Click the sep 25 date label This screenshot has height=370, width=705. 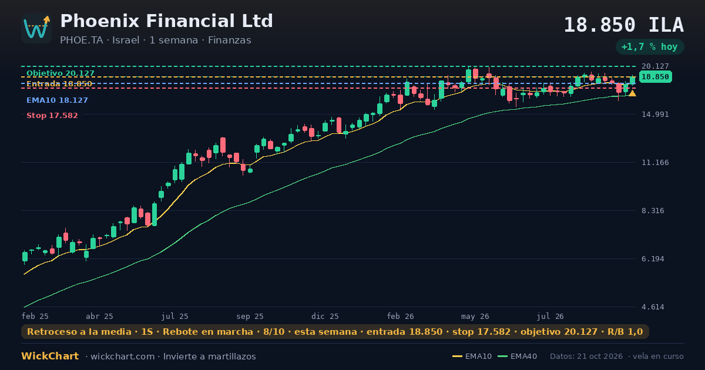[x=250, y=316]
